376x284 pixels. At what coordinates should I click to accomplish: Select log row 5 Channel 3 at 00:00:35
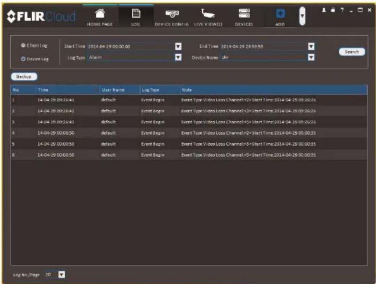[189, 144]
